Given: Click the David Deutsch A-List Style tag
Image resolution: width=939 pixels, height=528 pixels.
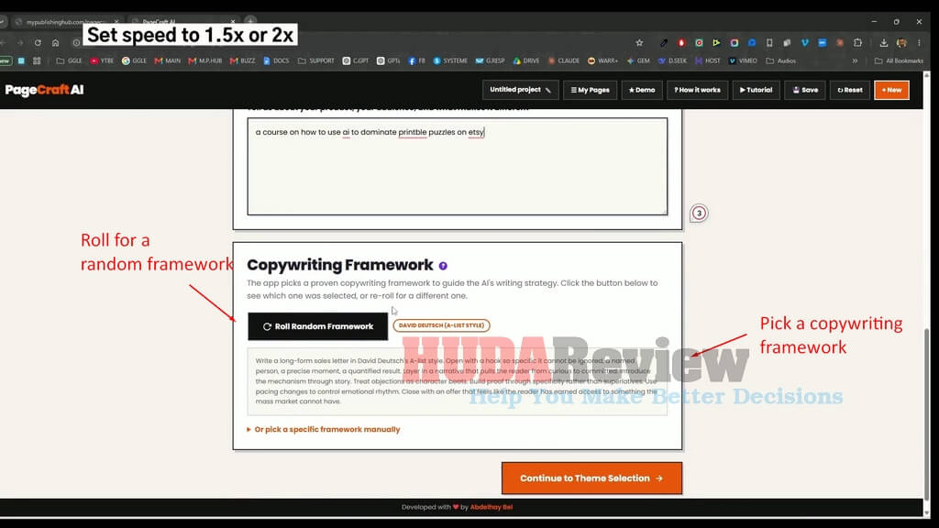Looking at the screenshot, I should click(x=441, y=325).
